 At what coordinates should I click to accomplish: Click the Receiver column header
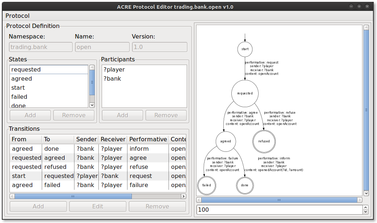[113, 139]
